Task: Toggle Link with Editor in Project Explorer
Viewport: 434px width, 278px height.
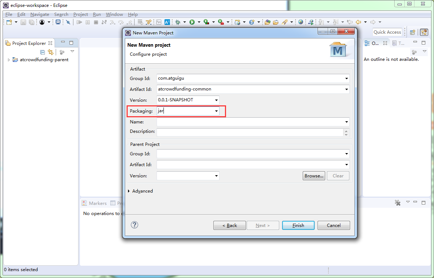Action: 51,52
